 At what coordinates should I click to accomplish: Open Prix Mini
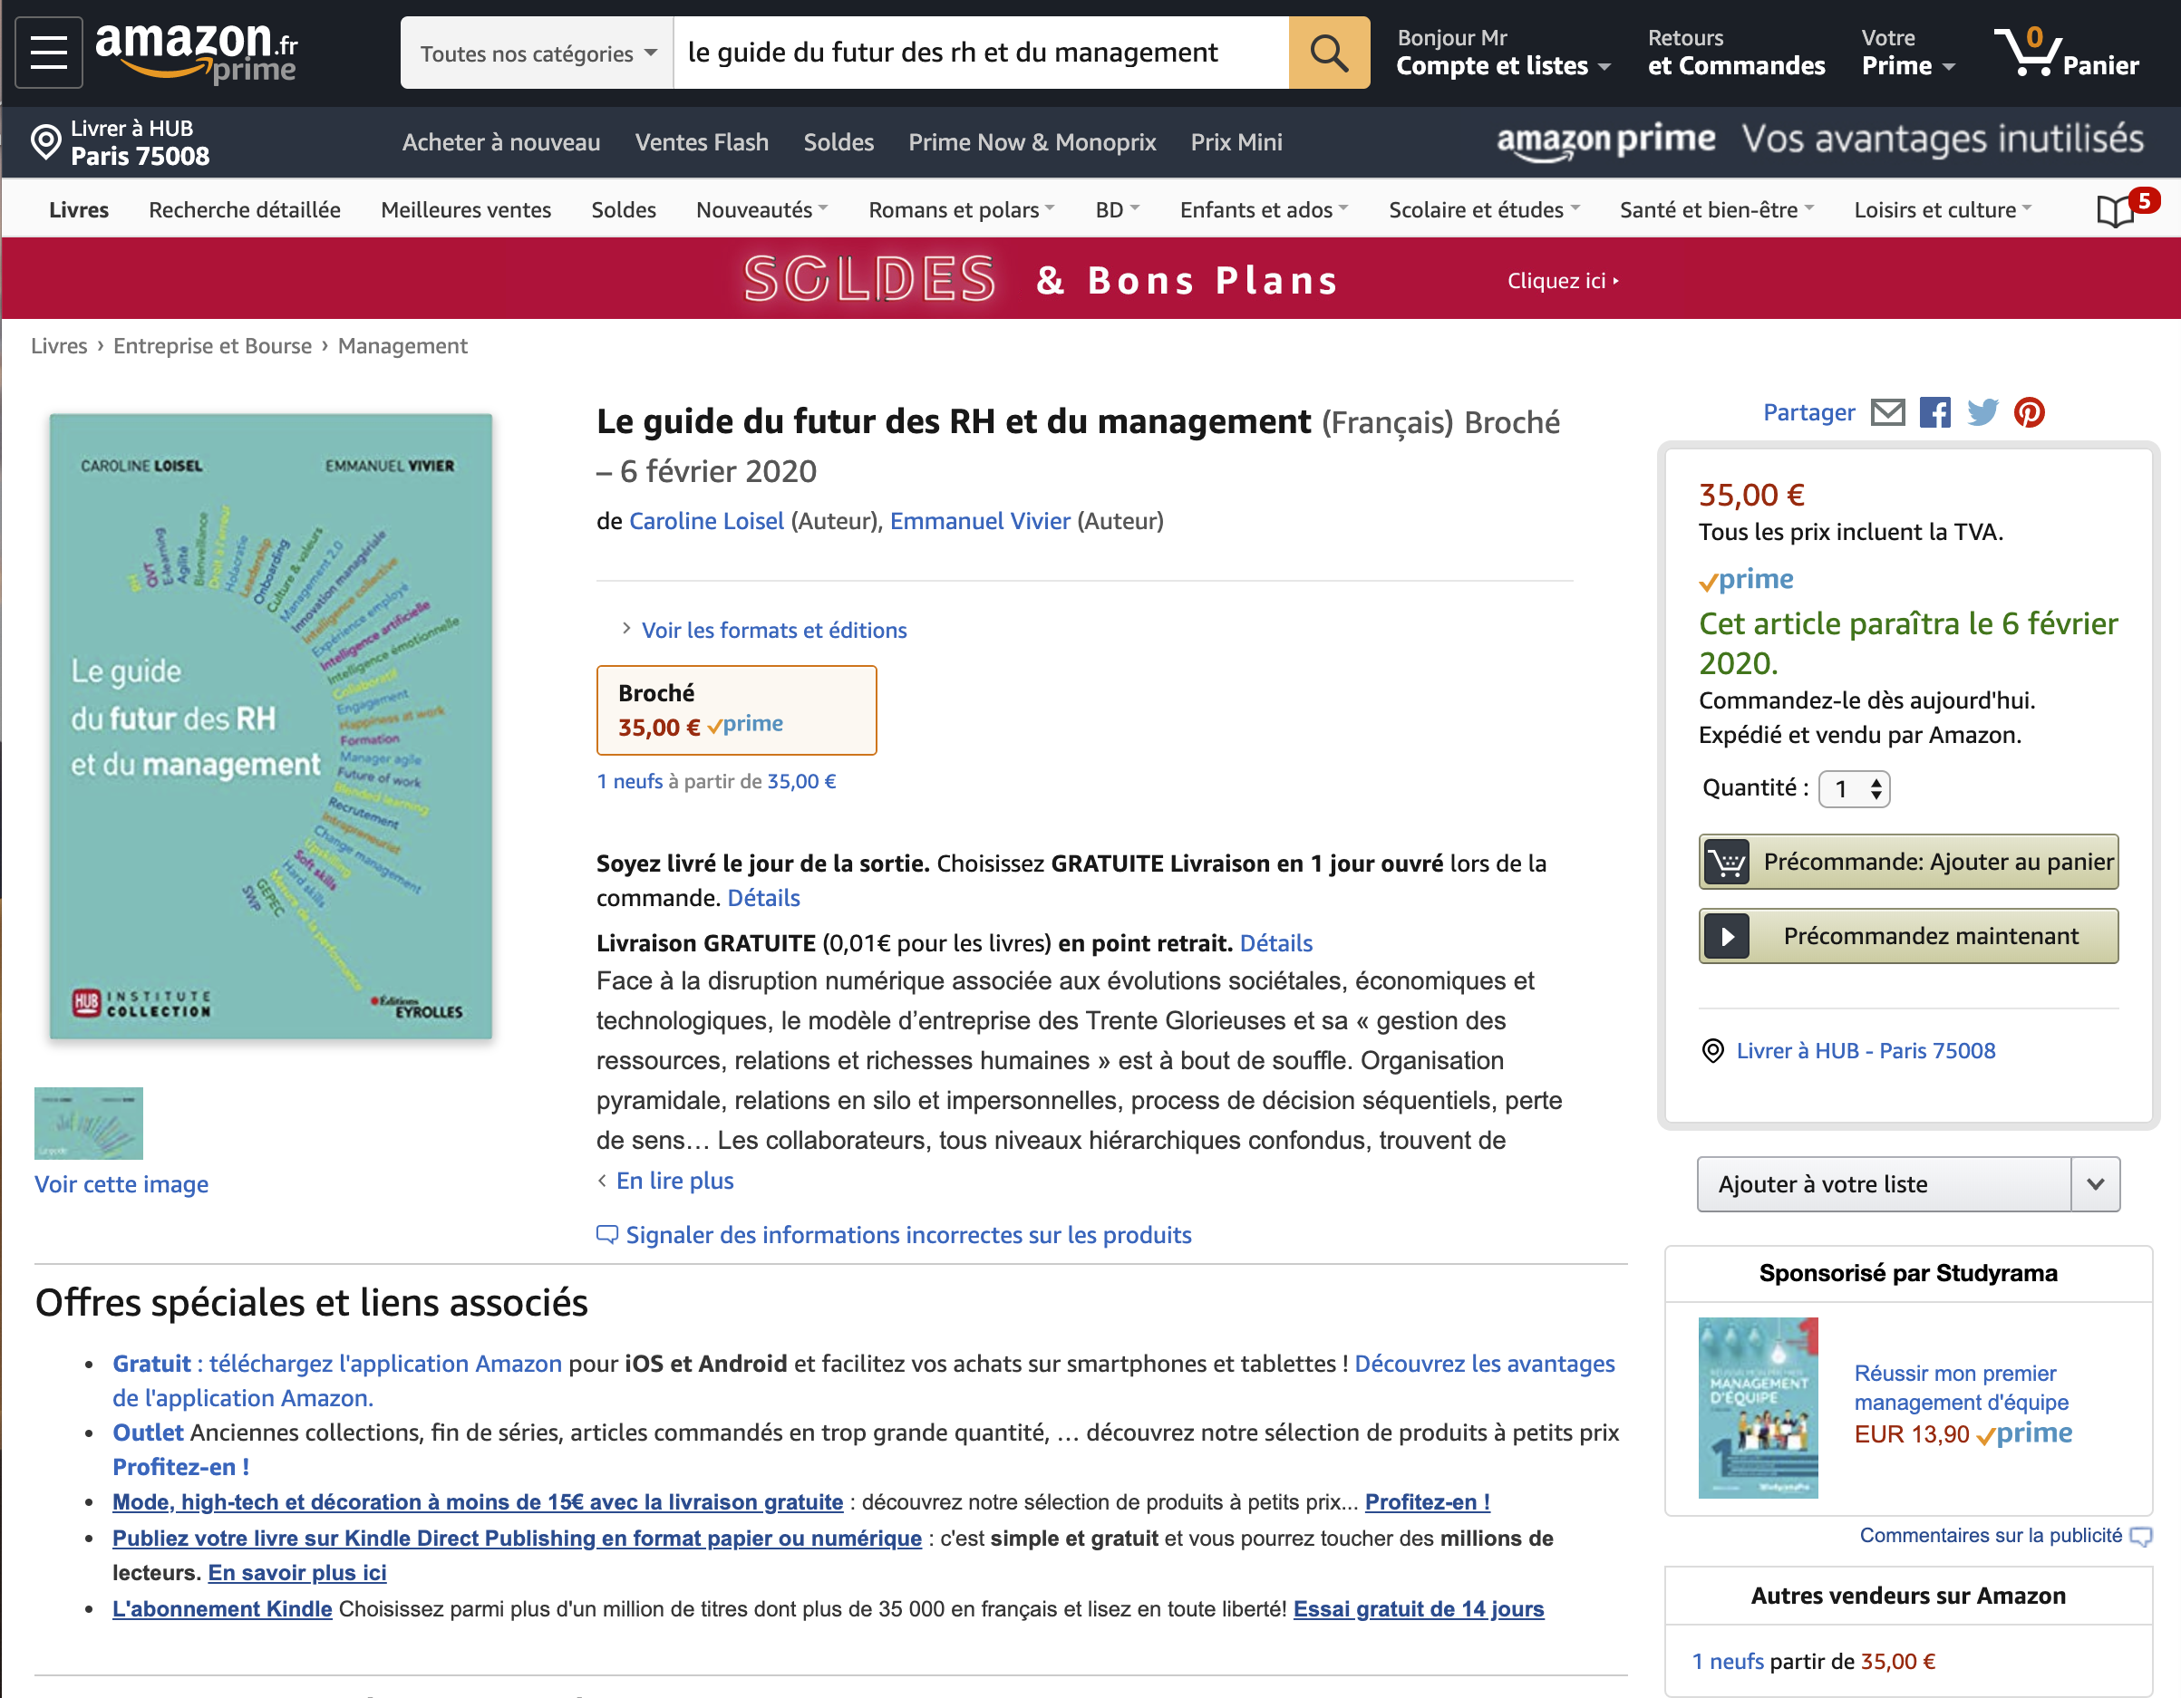click(1236, 141)
